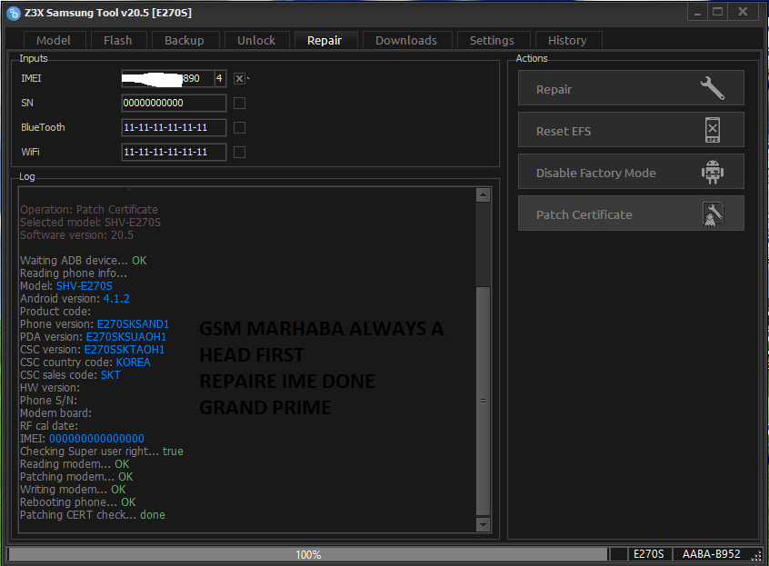769x566 pixels.
Task: Click the log scrollbar thumb
Action: coord(483,401)
